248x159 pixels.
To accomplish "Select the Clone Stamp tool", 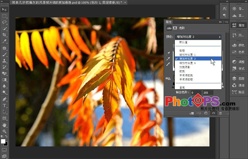I will coord(4,61).
